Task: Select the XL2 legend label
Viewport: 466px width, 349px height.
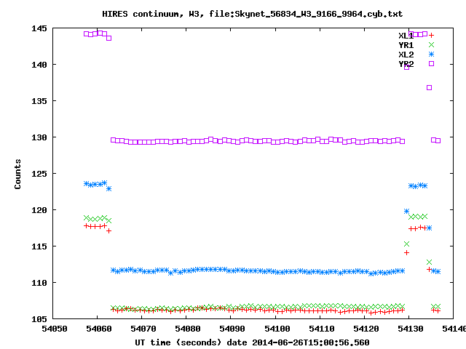Action: (x=406, y=55)
